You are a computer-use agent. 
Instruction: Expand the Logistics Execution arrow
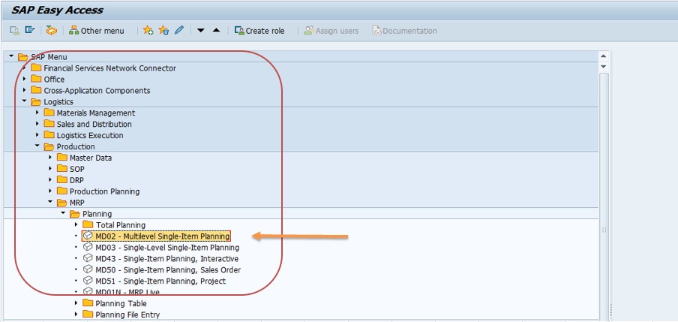pos(37,135)
